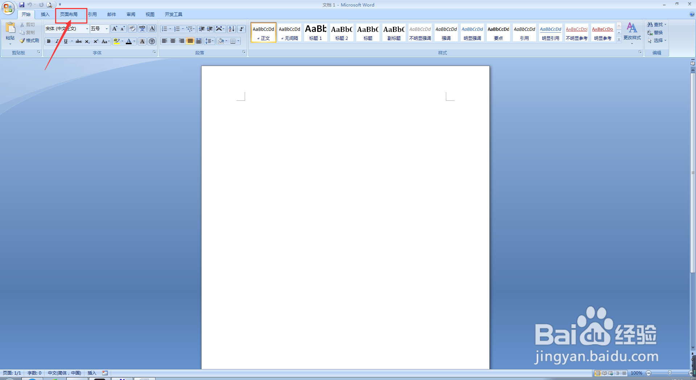Toggle Center text alignment
696x380 pixels.
[173, 41]
